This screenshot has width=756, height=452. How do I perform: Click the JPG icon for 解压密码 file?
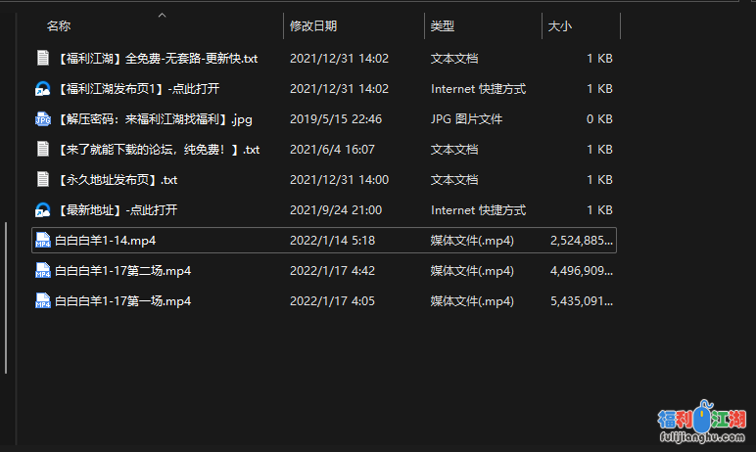(x=42, y=119)
